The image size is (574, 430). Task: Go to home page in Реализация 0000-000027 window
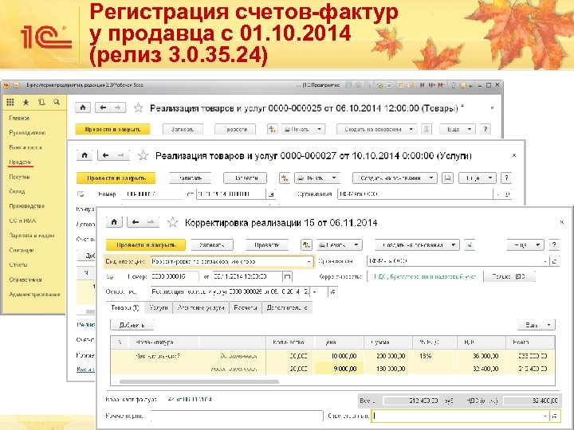pyautogui.click(x=85, y=155)
